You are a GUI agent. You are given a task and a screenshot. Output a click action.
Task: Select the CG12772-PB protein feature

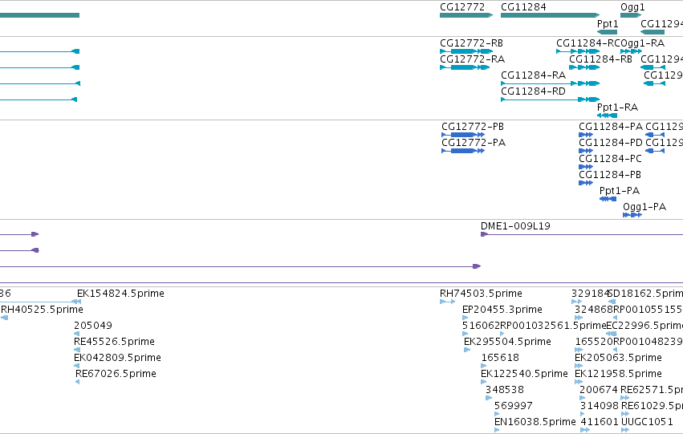pos(463,135)
